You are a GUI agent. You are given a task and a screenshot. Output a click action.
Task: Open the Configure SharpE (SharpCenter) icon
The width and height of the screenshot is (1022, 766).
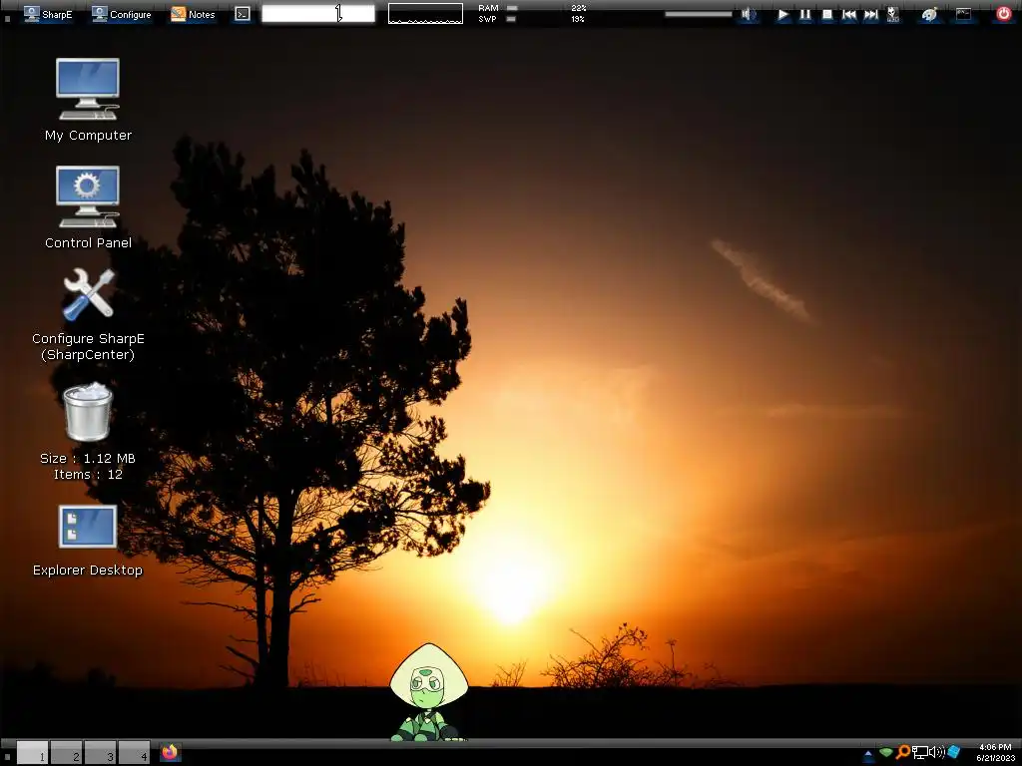coord(88,294)
